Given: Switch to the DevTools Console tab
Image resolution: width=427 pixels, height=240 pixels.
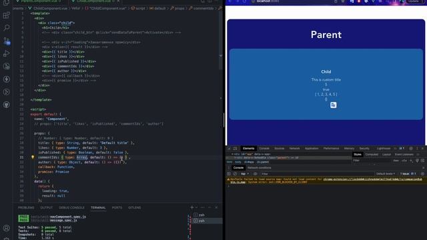Looking at the screenshot, I should coord(264,149).
